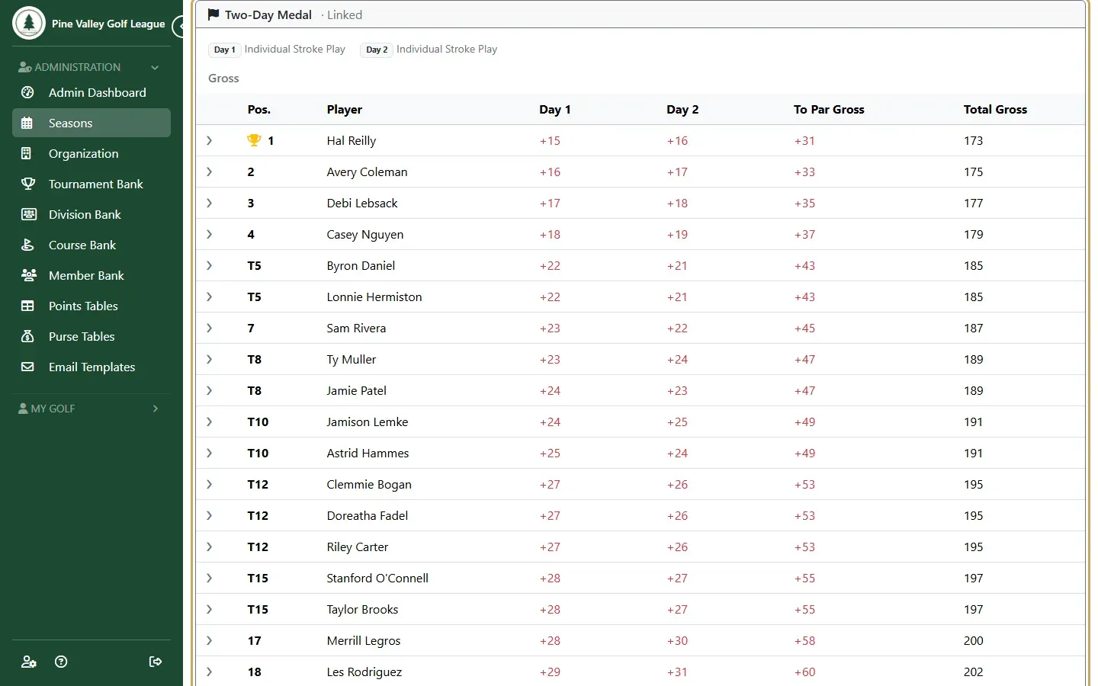
Task: Click the Course Bank golf icon
Action: tap(27, 245)
